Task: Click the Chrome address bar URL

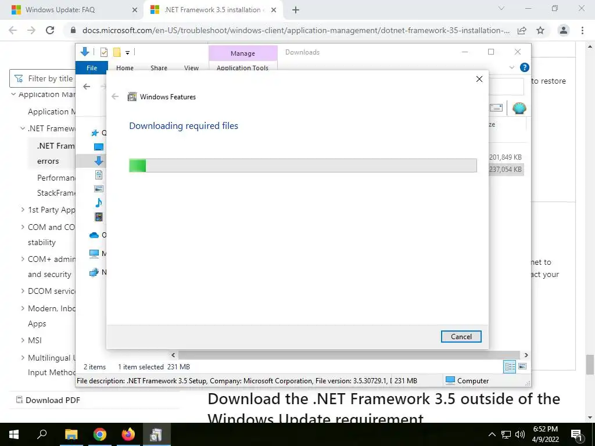Action: [296, 30]
